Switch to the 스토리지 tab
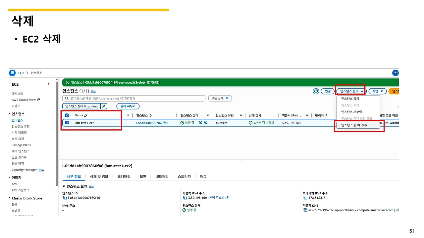The height and width of the screenshot is (238, 424). (x=184, y=177)
